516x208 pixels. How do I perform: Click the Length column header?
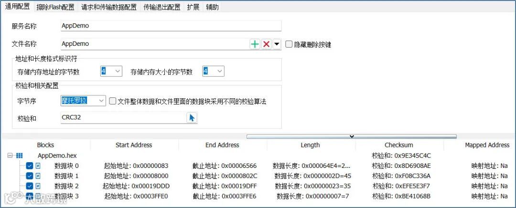311,145
